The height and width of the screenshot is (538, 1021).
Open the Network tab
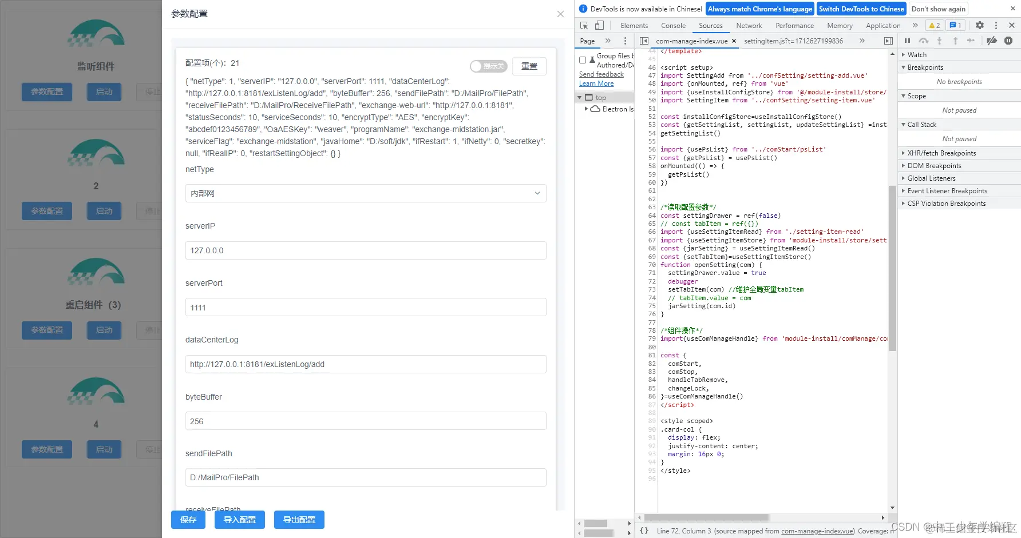(749, 26)
